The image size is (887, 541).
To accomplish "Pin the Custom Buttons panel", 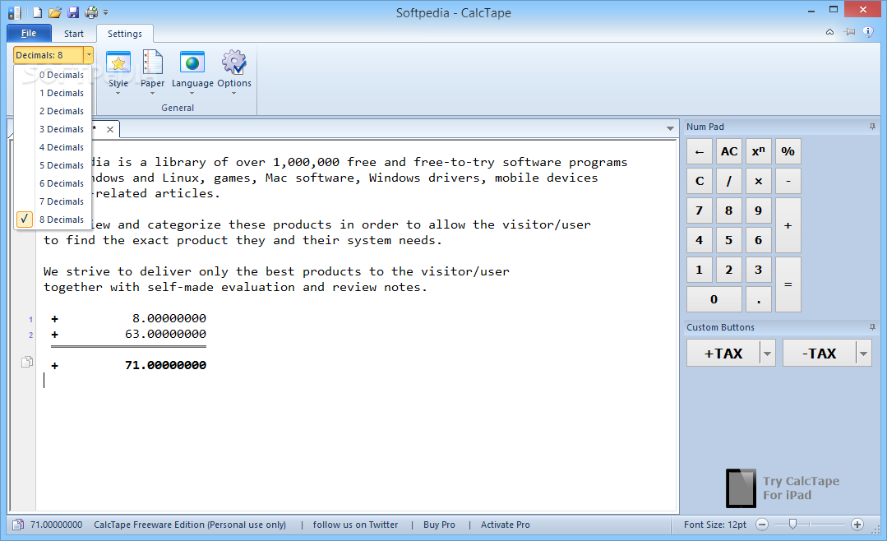I will 872,327.
